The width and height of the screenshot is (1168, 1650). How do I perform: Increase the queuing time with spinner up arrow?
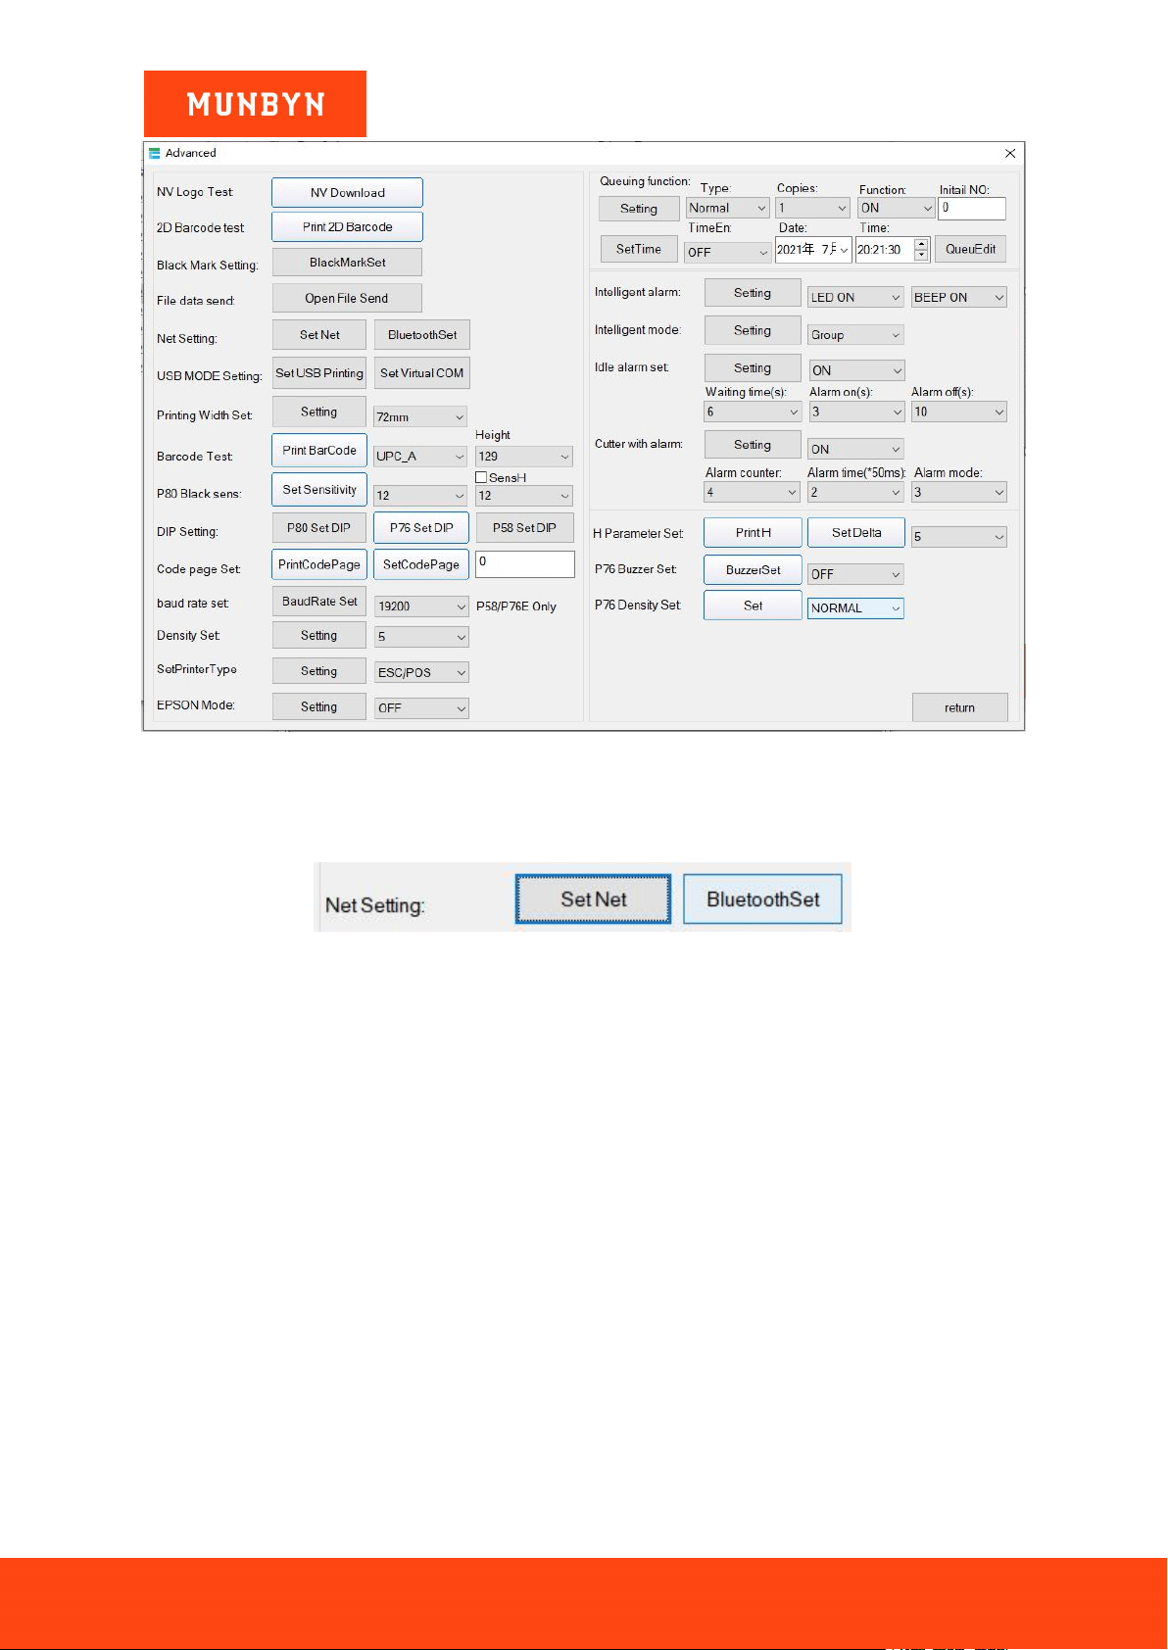tap(921, 244)
